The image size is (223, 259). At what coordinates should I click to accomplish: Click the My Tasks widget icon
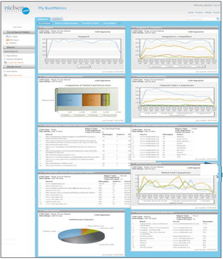point(7,37)
